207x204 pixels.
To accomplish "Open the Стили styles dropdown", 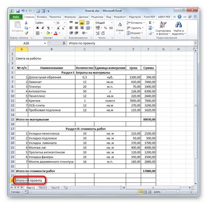I will tap(120, 28).
